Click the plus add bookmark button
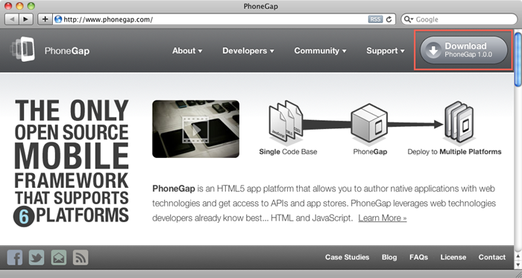 point(45,19)
